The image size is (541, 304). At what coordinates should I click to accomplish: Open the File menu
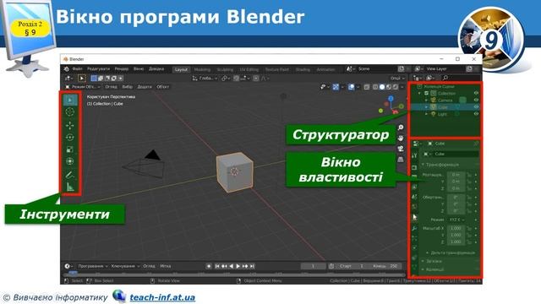pyautogui.click(x=77, y=69)
